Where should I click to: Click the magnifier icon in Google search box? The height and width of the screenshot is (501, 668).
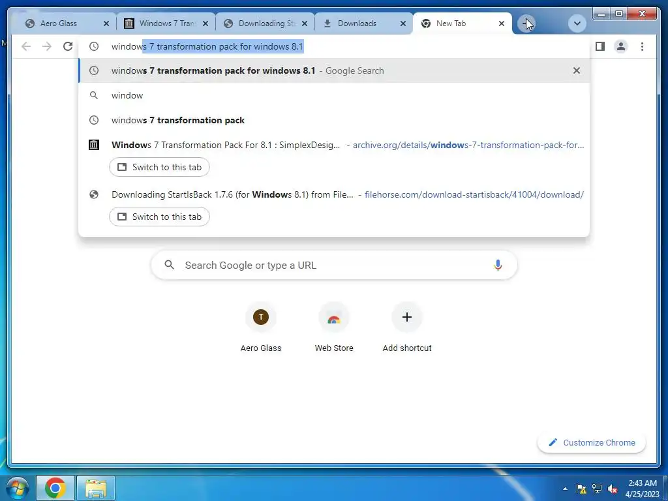(x=169, y=265)
